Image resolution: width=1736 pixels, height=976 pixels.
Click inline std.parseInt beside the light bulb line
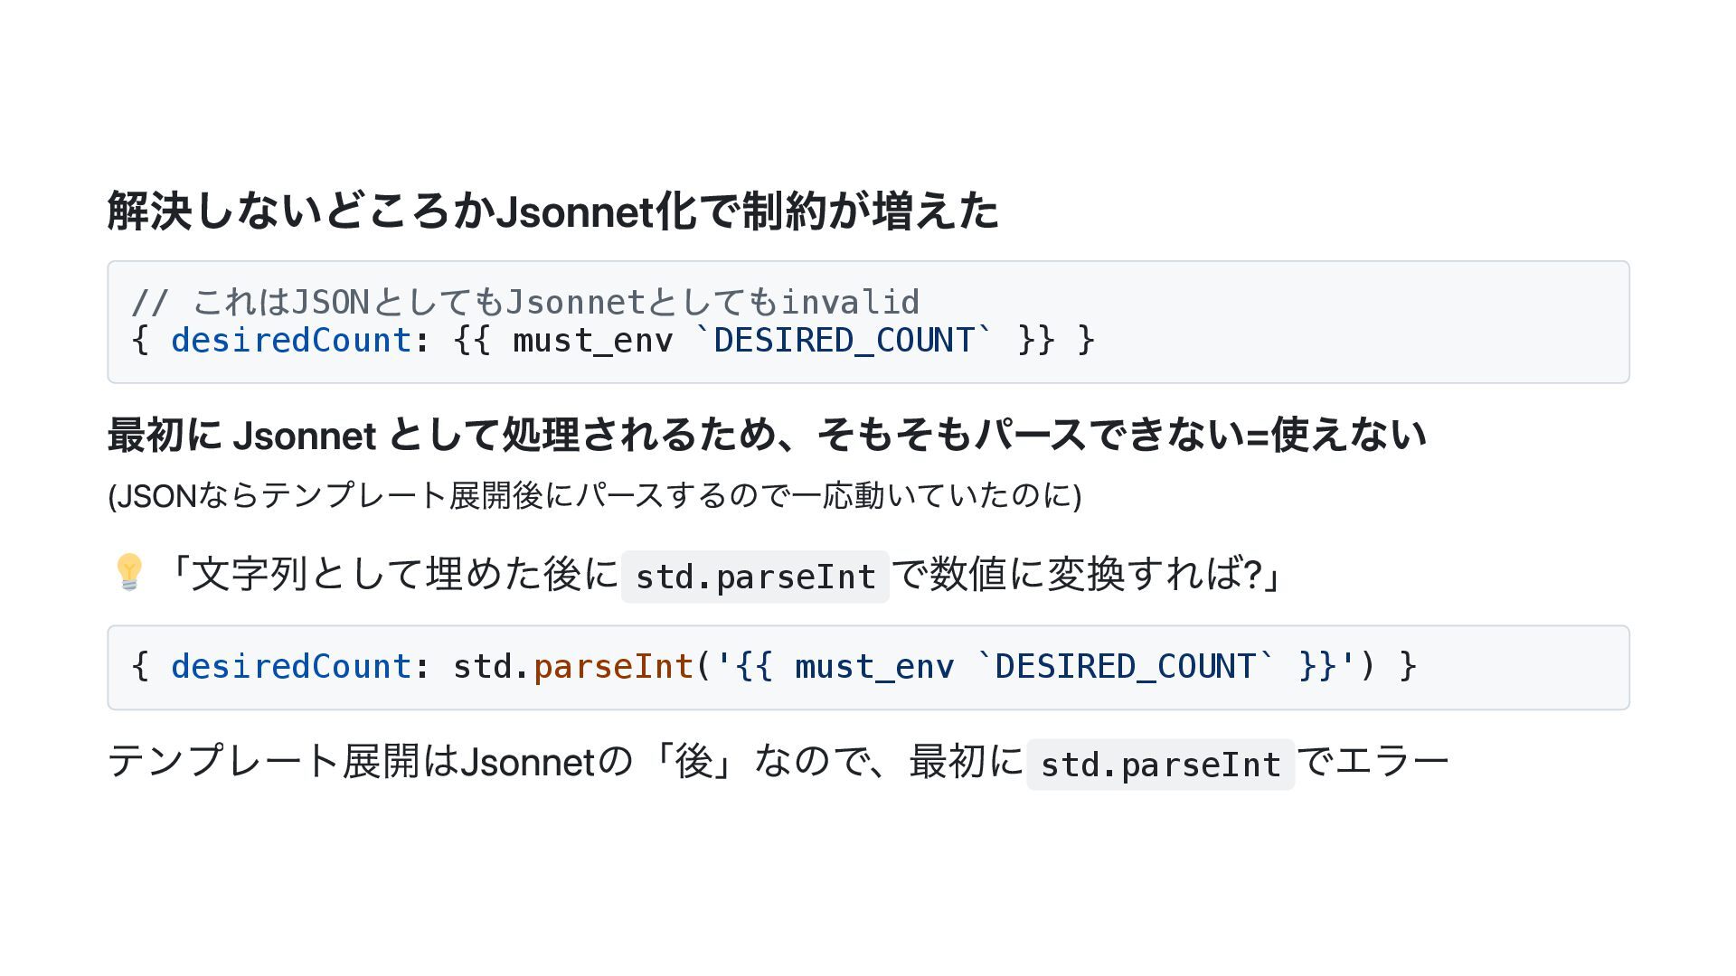tap(755, 577)
